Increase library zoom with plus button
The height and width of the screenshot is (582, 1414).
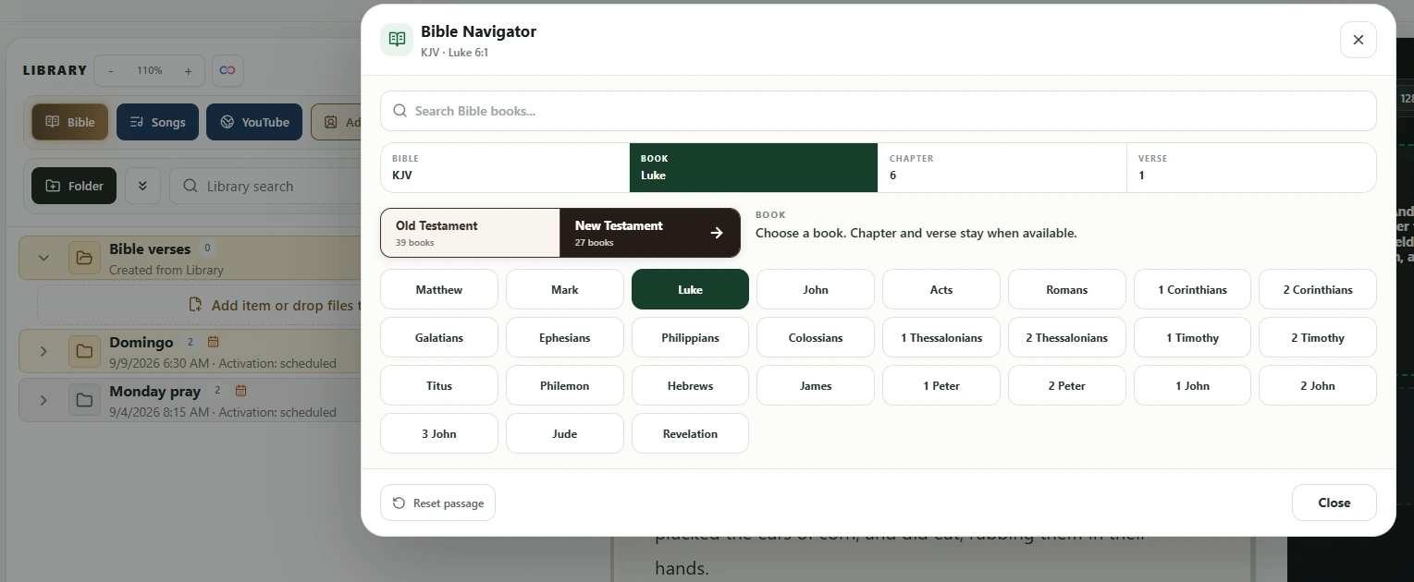[x=188, y=70]
